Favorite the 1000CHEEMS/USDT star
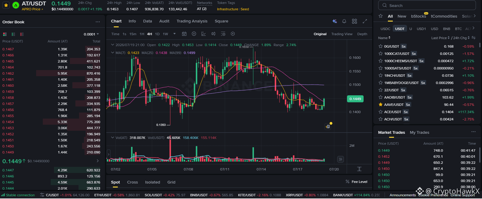This screenshot has height=199, width=482. click(x=381, y=61)
